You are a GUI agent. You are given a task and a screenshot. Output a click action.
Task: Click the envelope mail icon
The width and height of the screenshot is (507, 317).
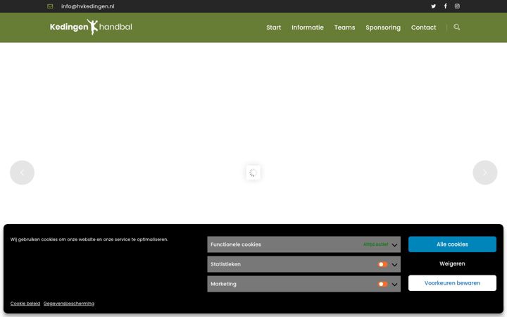point(50,6)
